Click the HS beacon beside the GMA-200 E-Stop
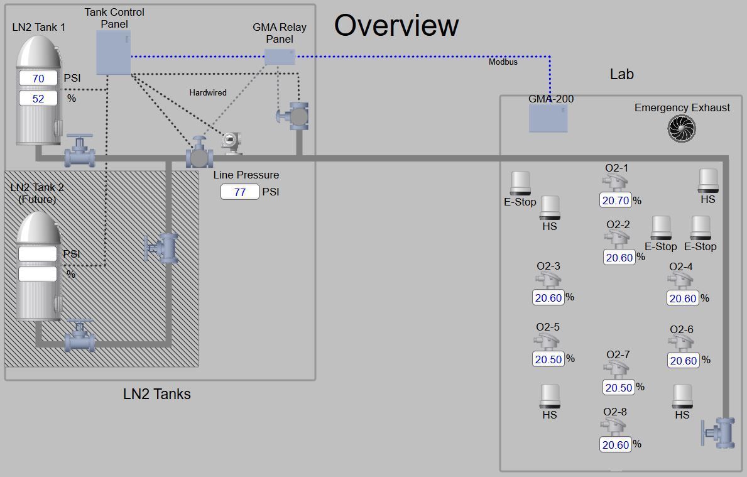 (x=549, y=208)
